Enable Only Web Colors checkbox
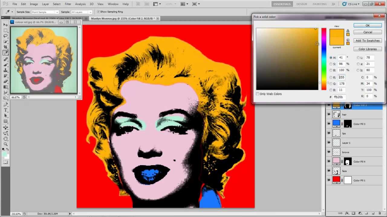 (258, 94)
